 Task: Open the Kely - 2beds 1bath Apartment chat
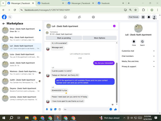[x=21, y=39]
